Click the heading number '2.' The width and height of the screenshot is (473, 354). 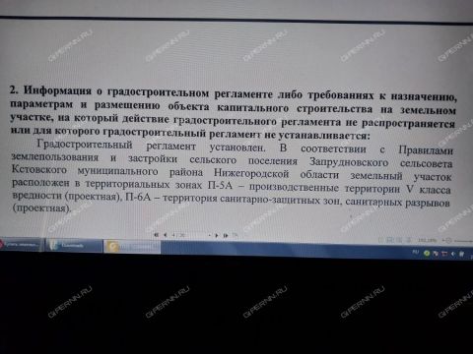coord(14,89)
